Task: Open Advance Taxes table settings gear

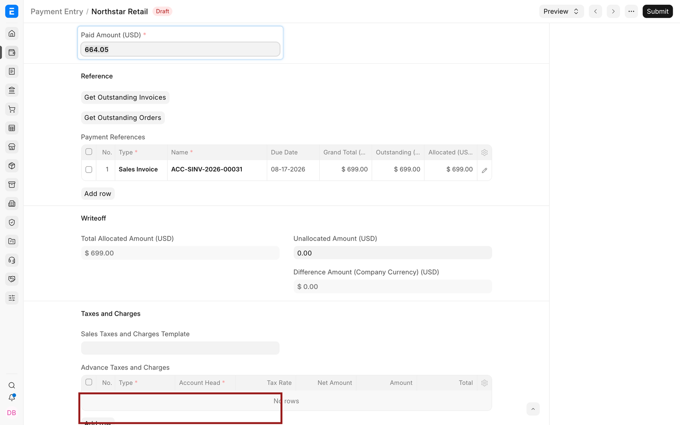Action: click(484, 383)
